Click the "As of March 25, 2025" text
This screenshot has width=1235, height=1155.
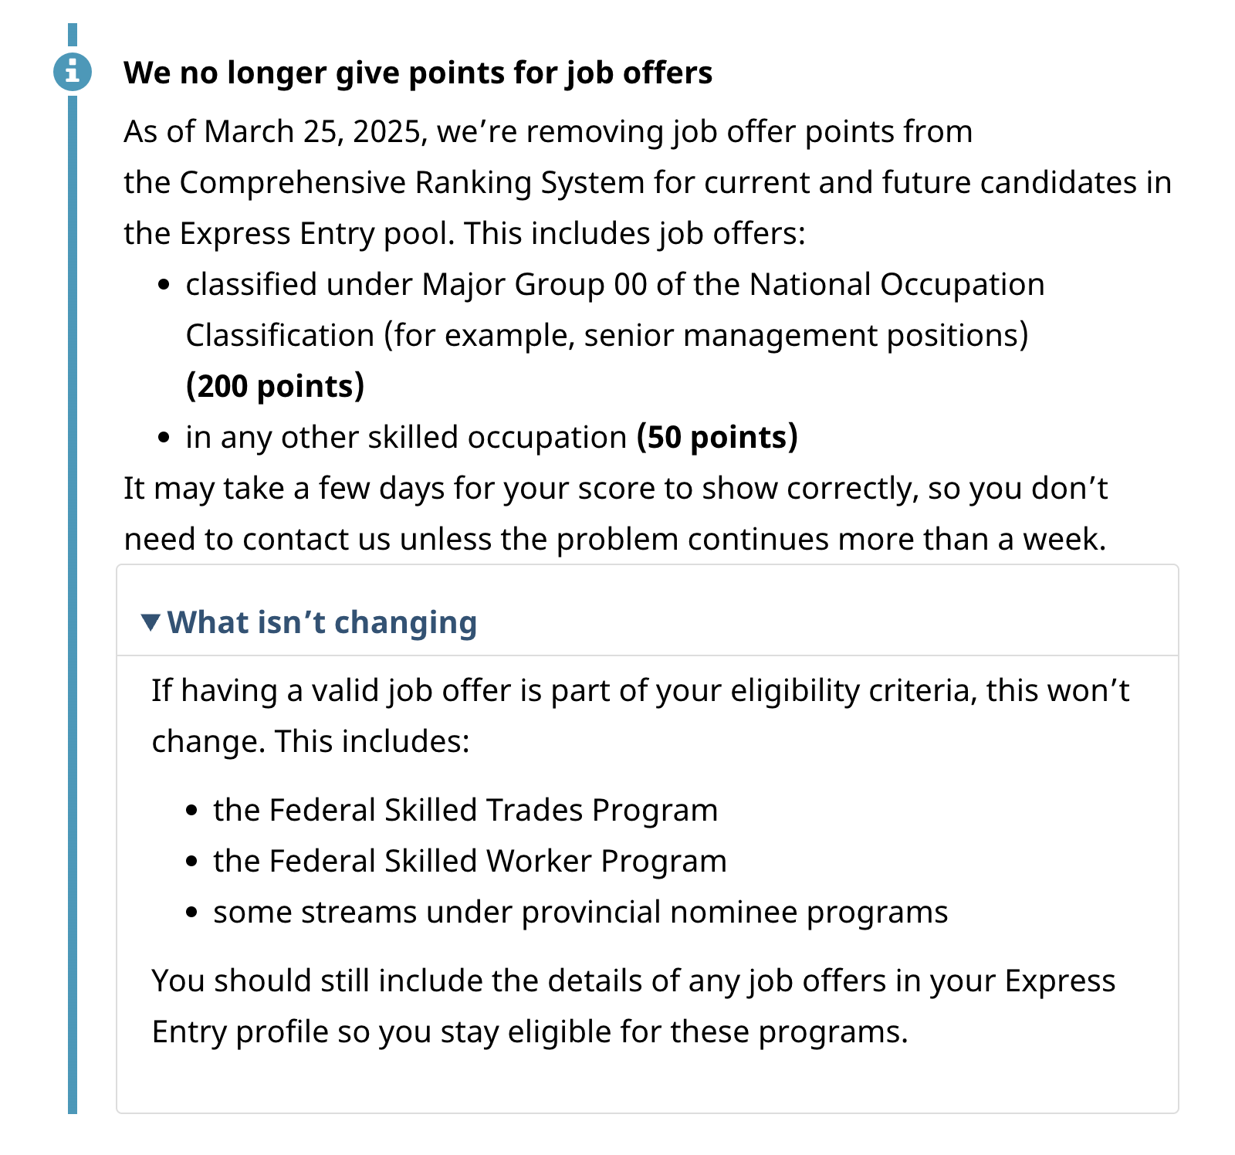[x=274, y=132]
